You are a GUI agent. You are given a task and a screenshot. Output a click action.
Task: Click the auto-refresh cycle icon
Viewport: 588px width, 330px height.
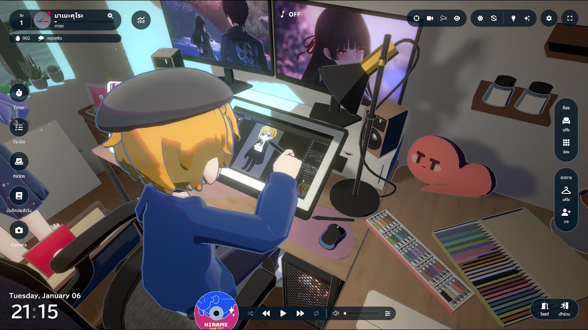[x=494, y=18]
